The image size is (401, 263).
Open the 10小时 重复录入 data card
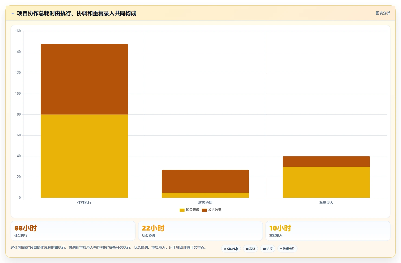click(x=328, y=231)
